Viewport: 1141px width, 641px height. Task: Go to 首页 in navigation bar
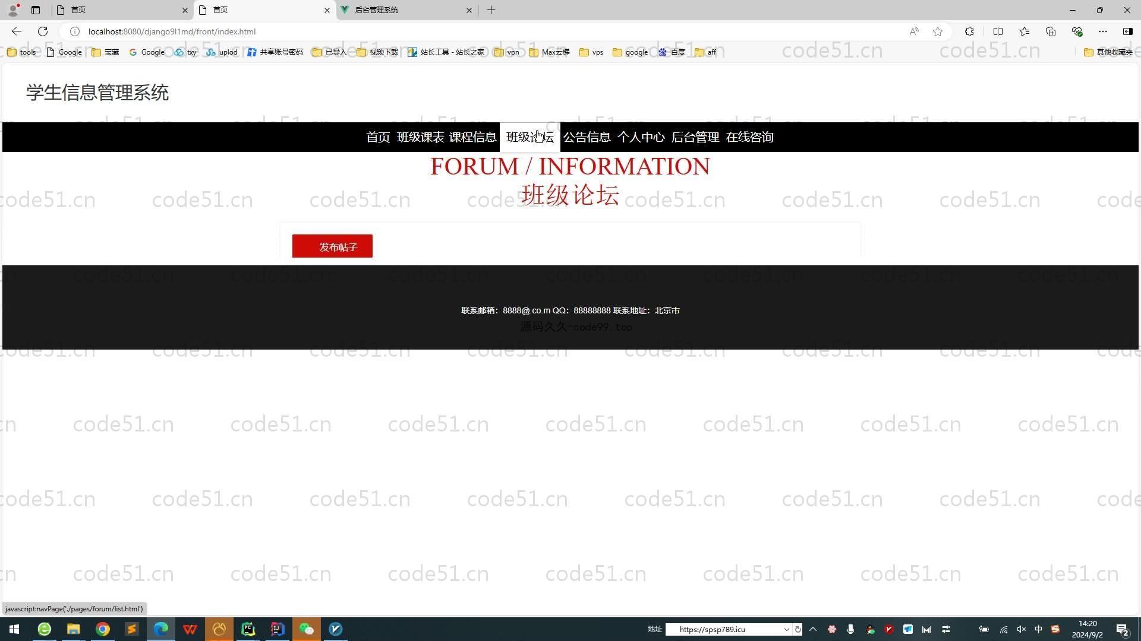[x=378, y=137]
